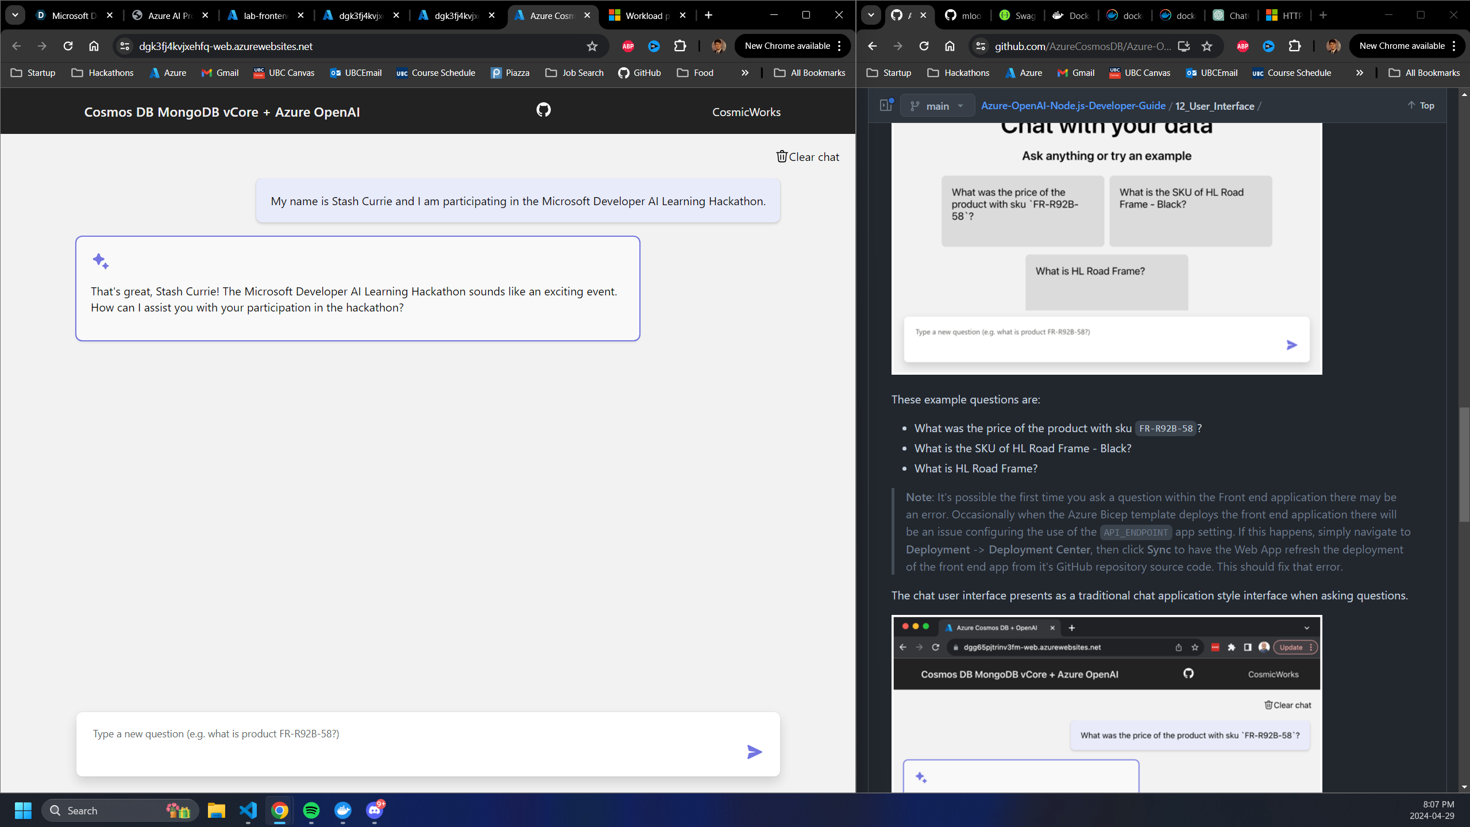1470x827 pixels.
Task: Expand hidden bookmarks chevron in left browser
Action: [744, 73]
